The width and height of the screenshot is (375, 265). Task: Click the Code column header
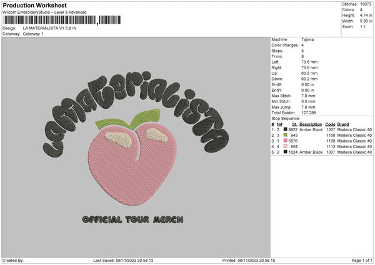pos(330,124)
